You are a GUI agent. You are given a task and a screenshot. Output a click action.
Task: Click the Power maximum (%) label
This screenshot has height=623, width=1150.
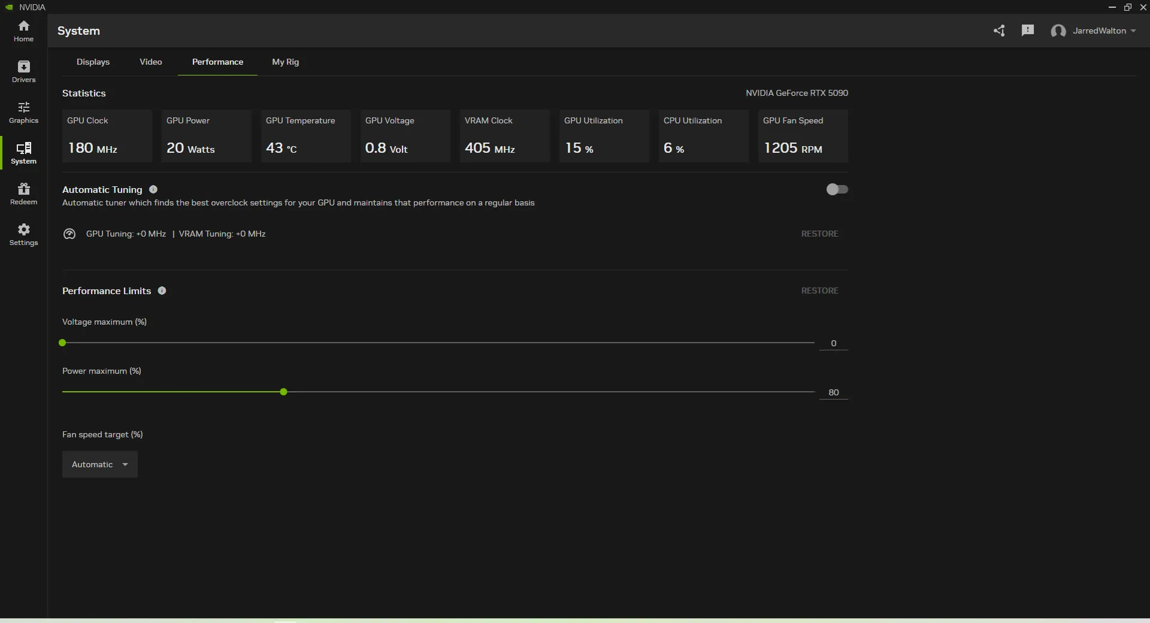[x=102, y=371]
